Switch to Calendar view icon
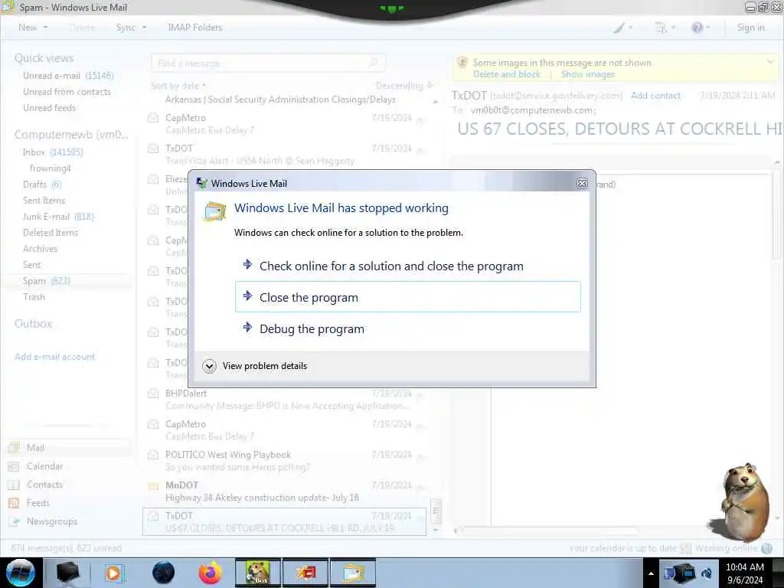The image size is (784, 588). point(14,466)
